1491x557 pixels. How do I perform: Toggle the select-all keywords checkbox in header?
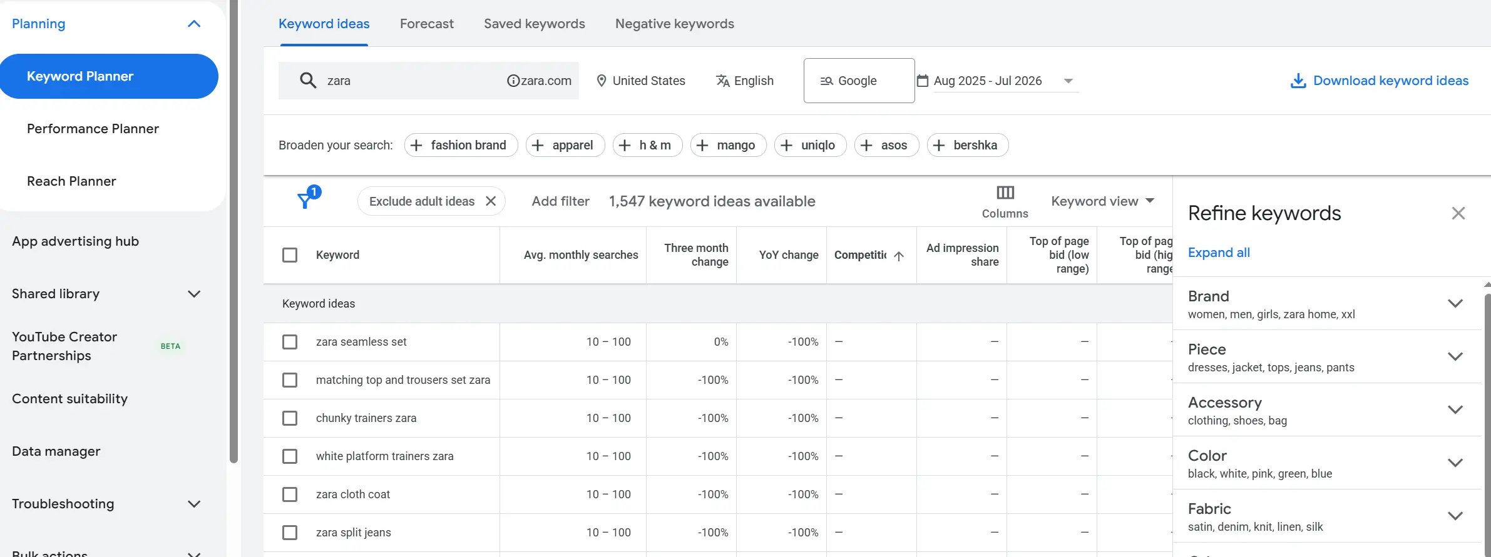(290, 255)
